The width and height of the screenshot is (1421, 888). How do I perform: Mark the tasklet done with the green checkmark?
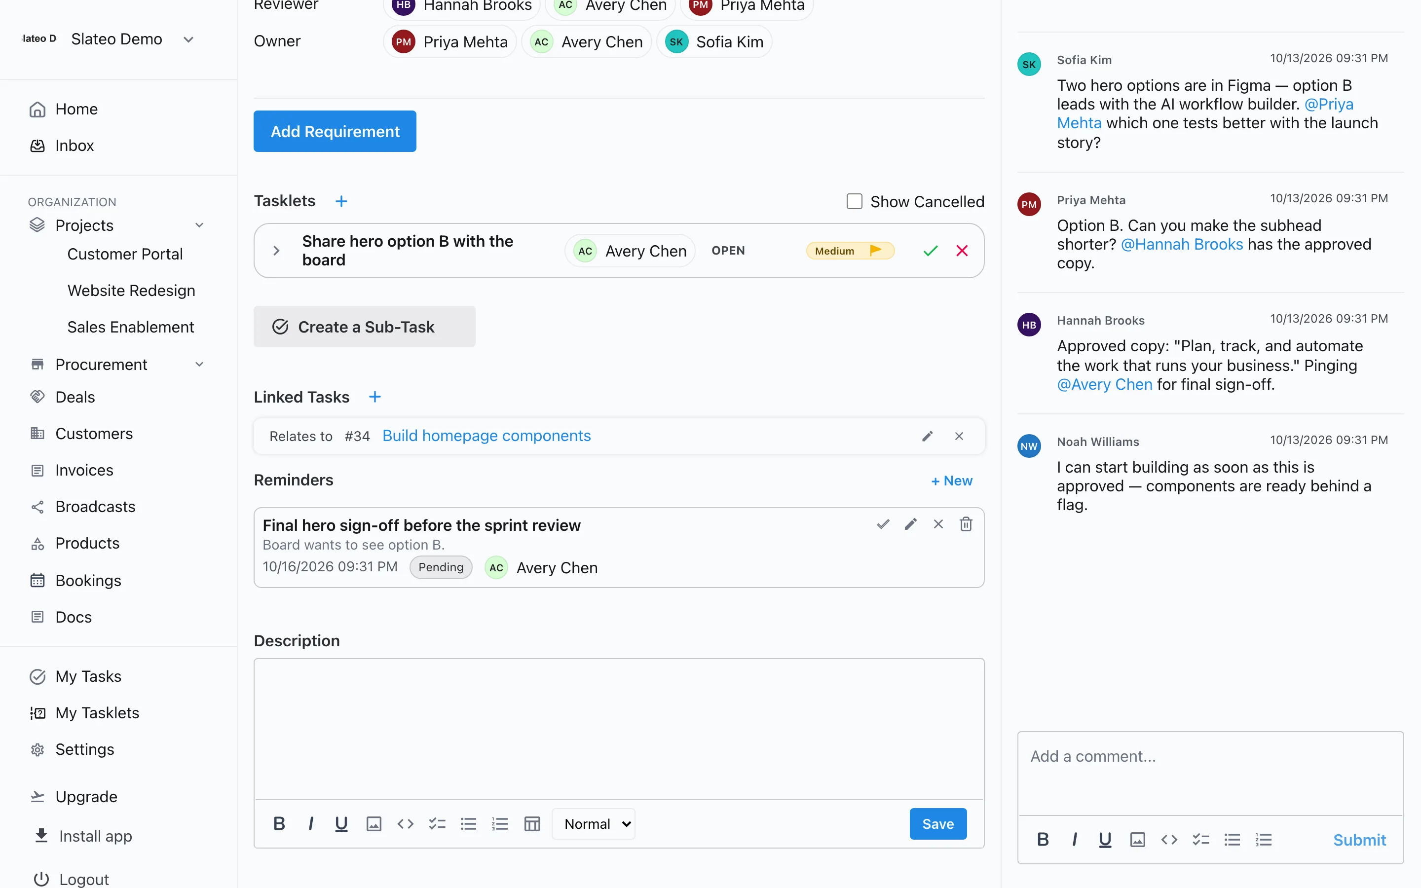click(x=930, y=251)
